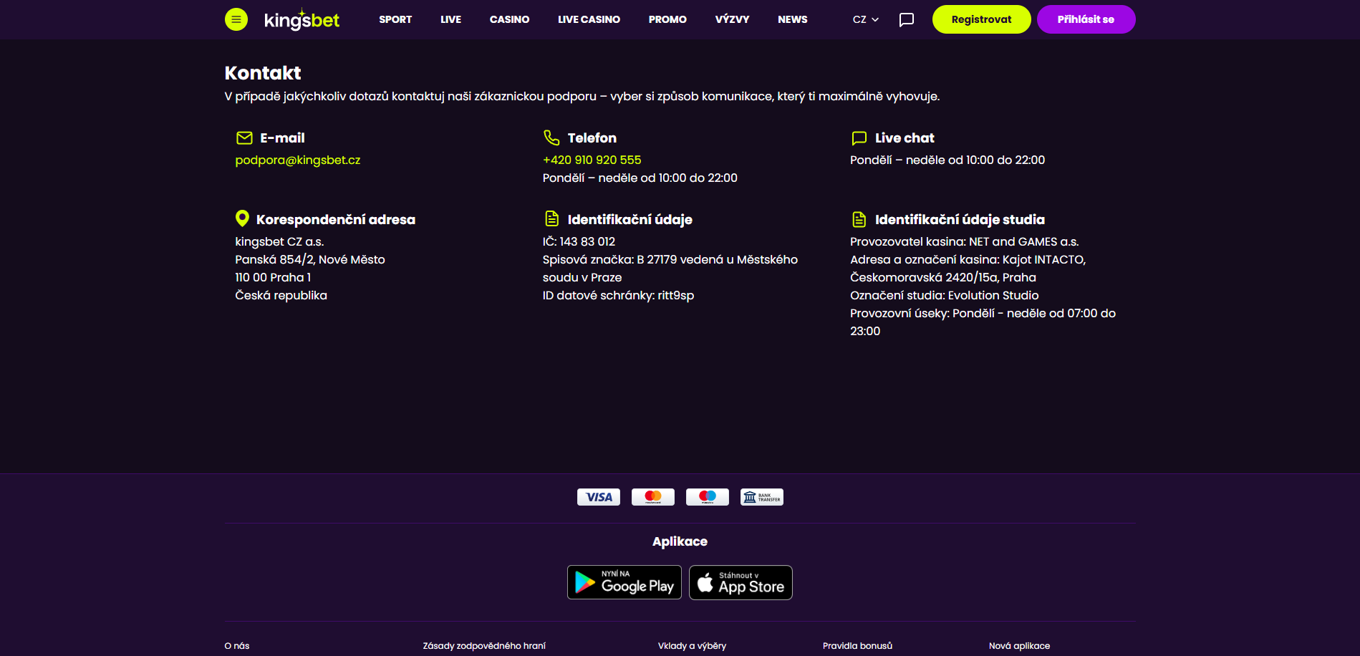The height and width of the screenshot is (656, 1360).
Task: Click the podpora@kingsbet.cz email link
Action: (x=298, y=160)
